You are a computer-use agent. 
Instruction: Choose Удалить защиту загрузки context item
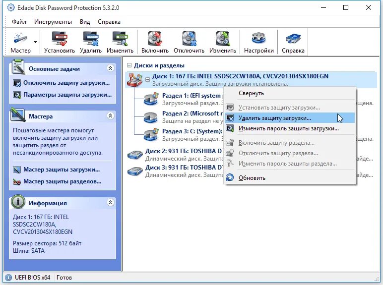coord(290,118)
